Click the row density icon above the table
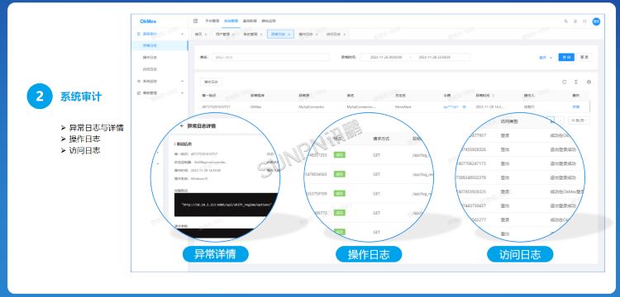 click(576, 82)
